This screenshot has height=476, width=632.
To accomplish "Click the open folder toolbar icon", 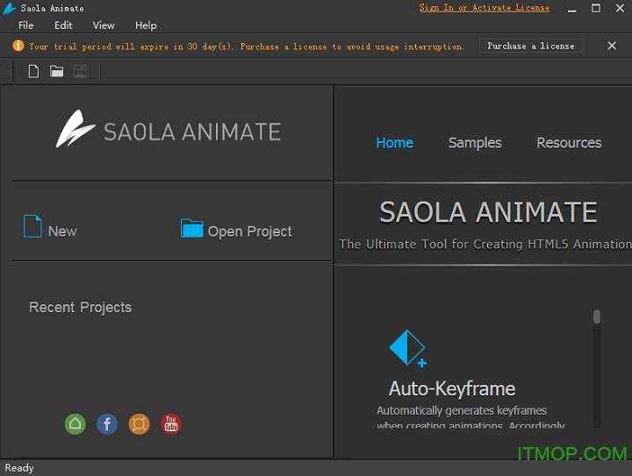I will click(x=56, y=71).
